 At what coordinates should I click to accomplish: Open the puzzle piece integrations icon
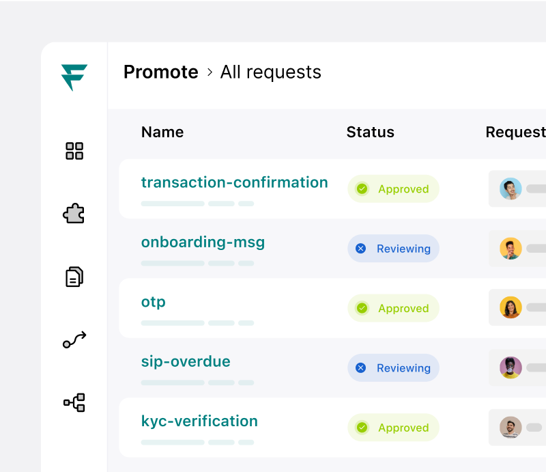point(74,213)
